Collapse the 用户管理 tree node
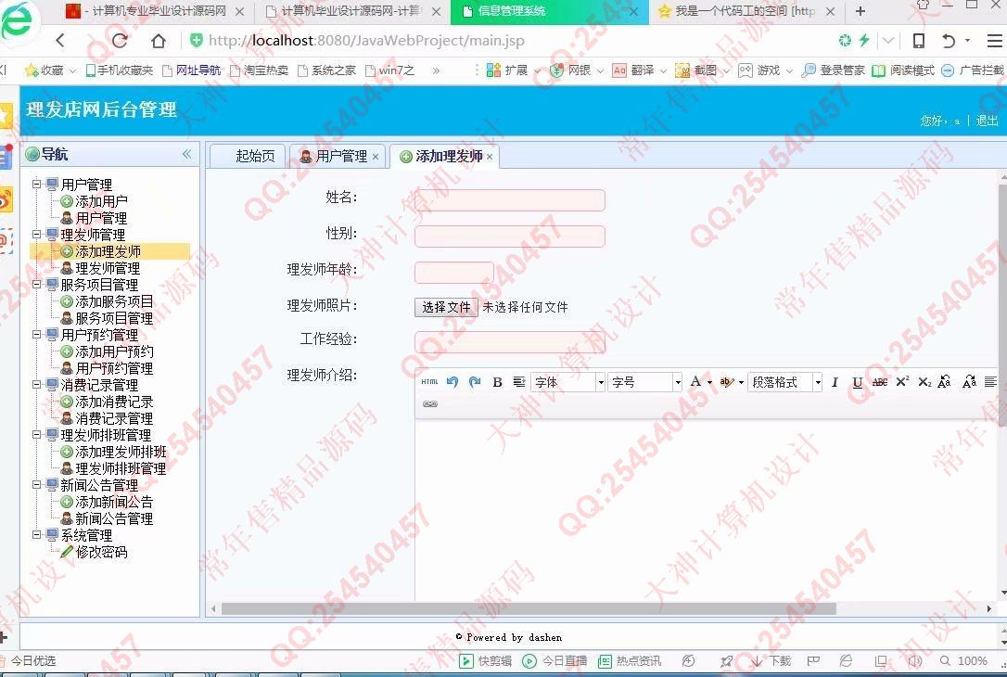This screenshot has height=677, width=1007. point(37,185)
